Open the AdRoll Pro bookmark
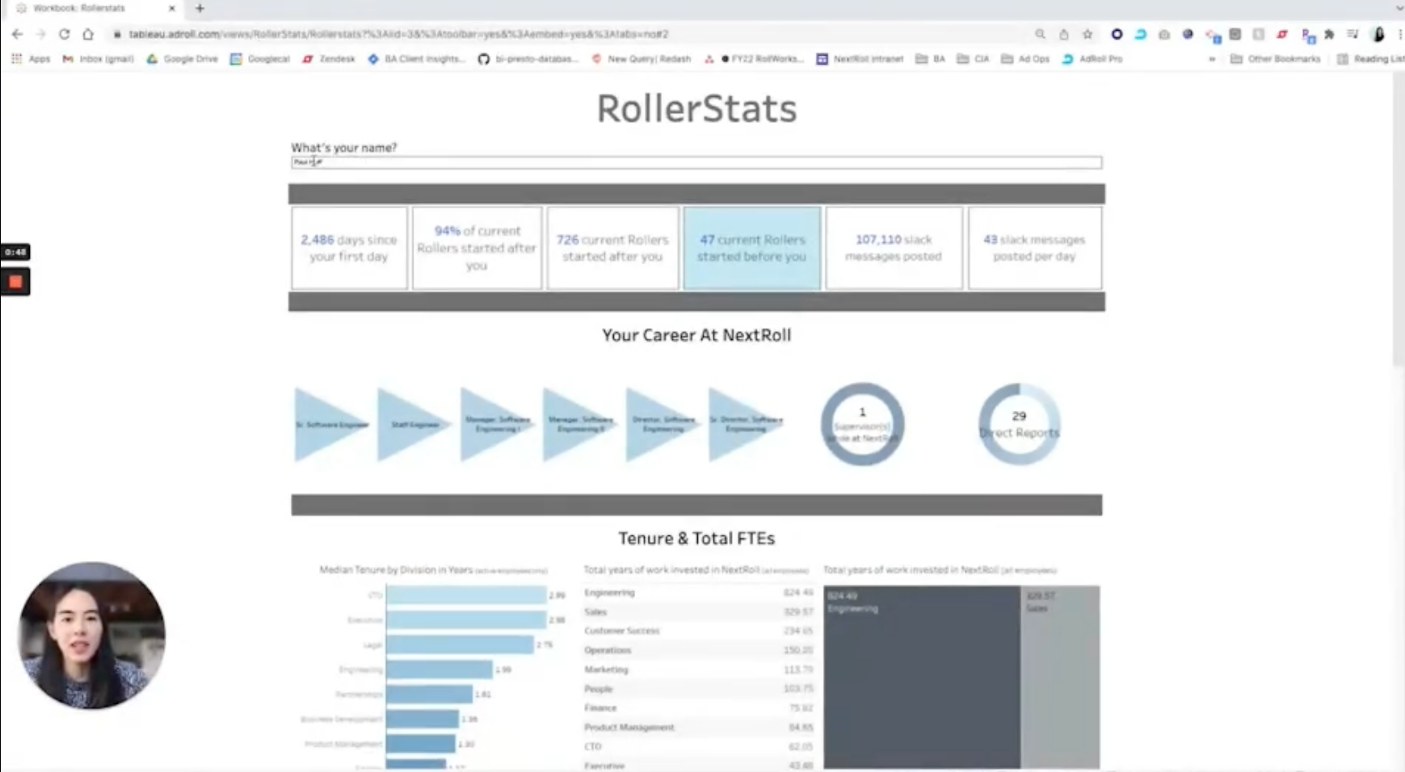 1092,59
